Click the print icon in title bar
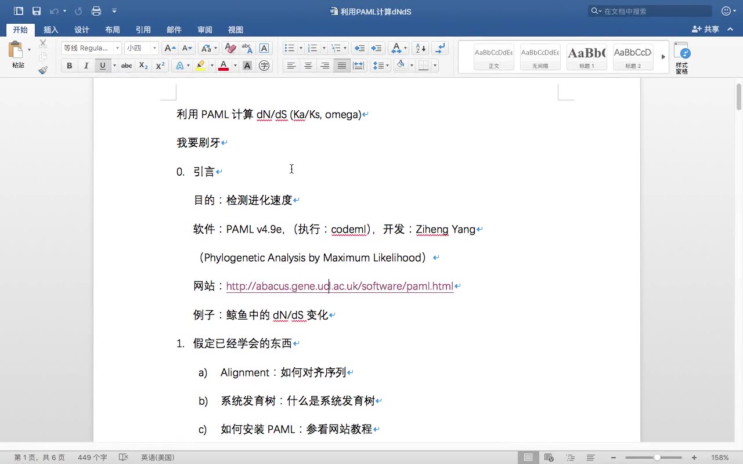Viewport: 743px width, 464px height. 96,10
